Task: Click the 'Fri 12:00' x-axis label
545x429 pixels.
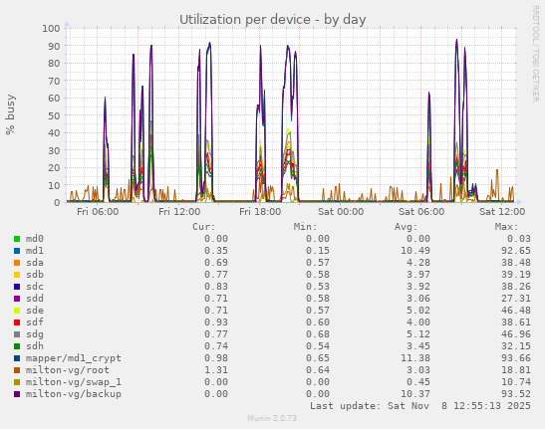Action: point(179,212)
